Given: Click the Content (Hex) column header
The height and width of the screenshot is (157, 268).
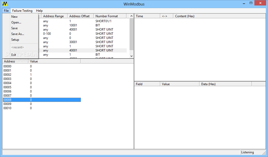Looking at the screenshot, I should [x=220, y=16].
